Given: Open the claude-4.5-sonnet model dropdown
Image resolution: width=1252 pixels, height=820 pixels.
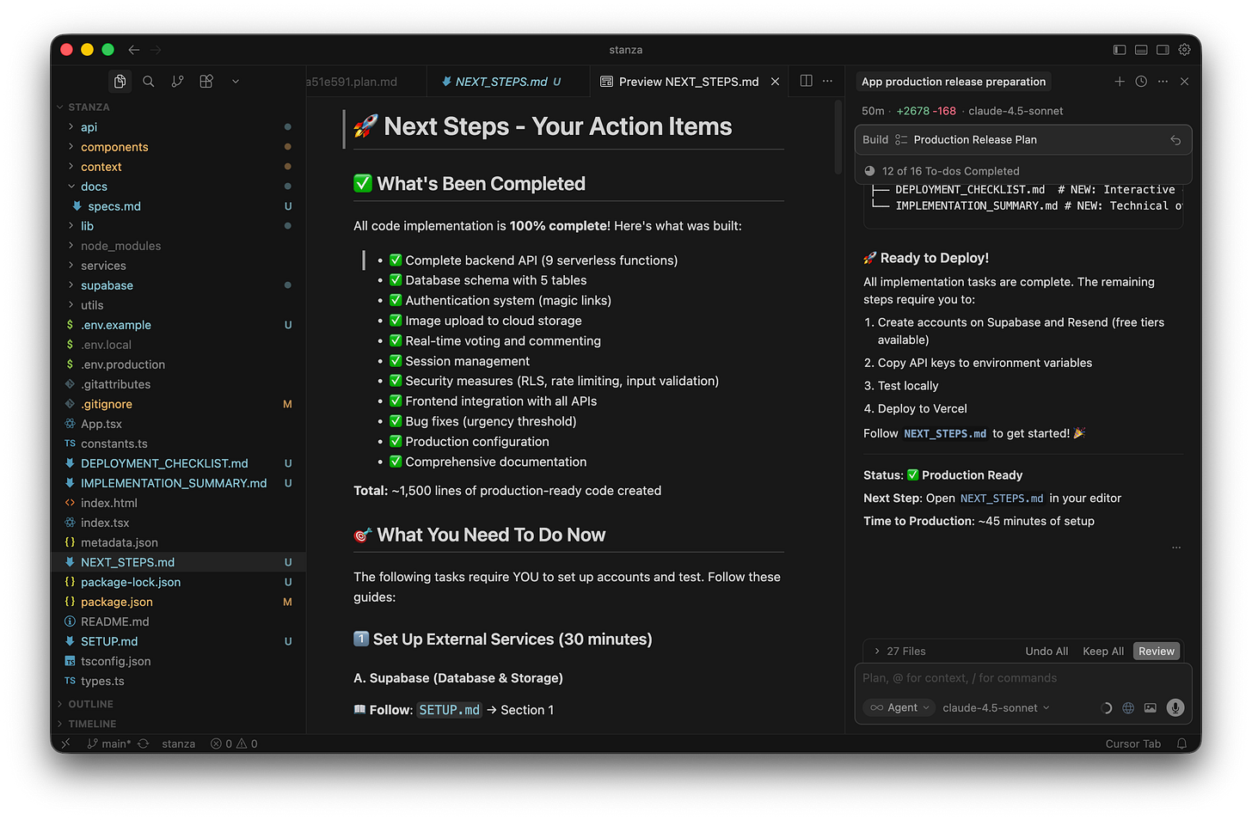Looking at the screenshot, I should pyautogui.click(x=995, y=707).
